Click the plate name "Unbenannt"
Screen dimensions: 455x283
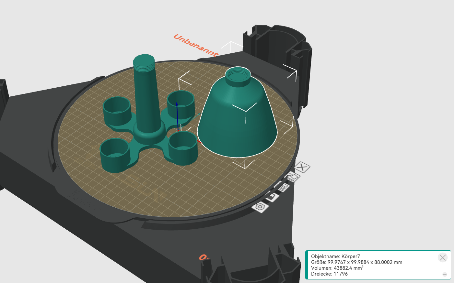point(196,45)
